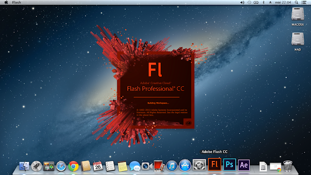Open the yellow Notes icon in Dock

click(x=122, y=166)
